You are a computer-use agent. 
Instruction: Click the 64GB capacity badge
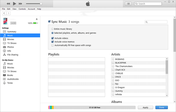pos(13,23)
